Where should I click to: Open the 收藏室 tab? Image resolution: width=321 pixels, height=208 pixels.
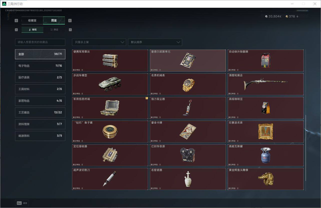[x=32, y=20]
